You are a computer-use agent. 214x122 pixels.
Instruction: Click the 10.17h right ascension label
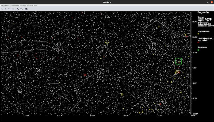click(59, 116)
